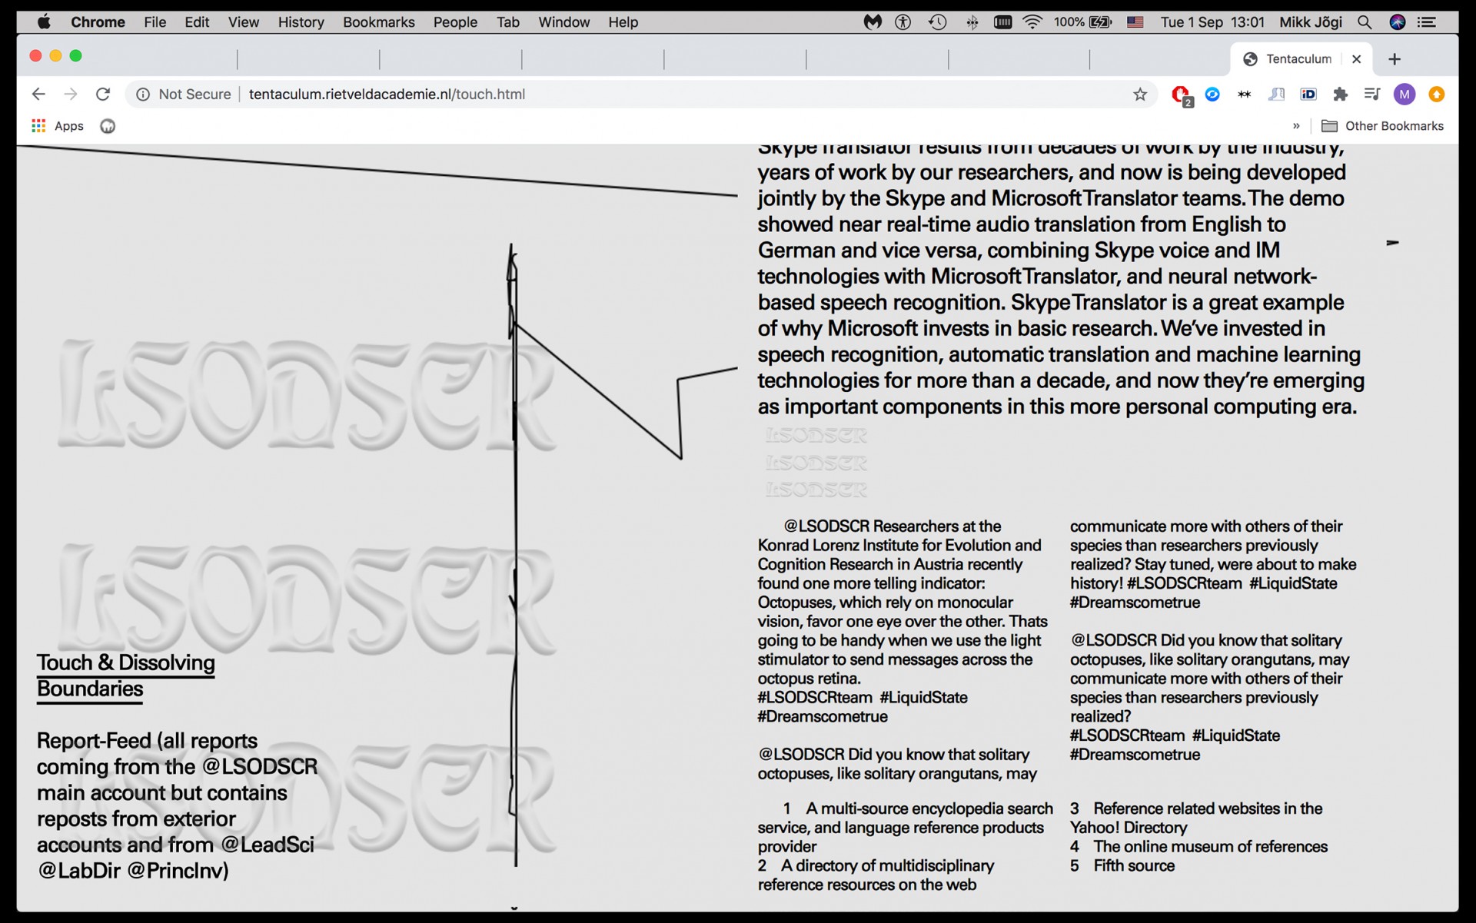Open the Bluetooth menu bar icon
This screenshot has height=923, width=1476.
pos(972,22)
